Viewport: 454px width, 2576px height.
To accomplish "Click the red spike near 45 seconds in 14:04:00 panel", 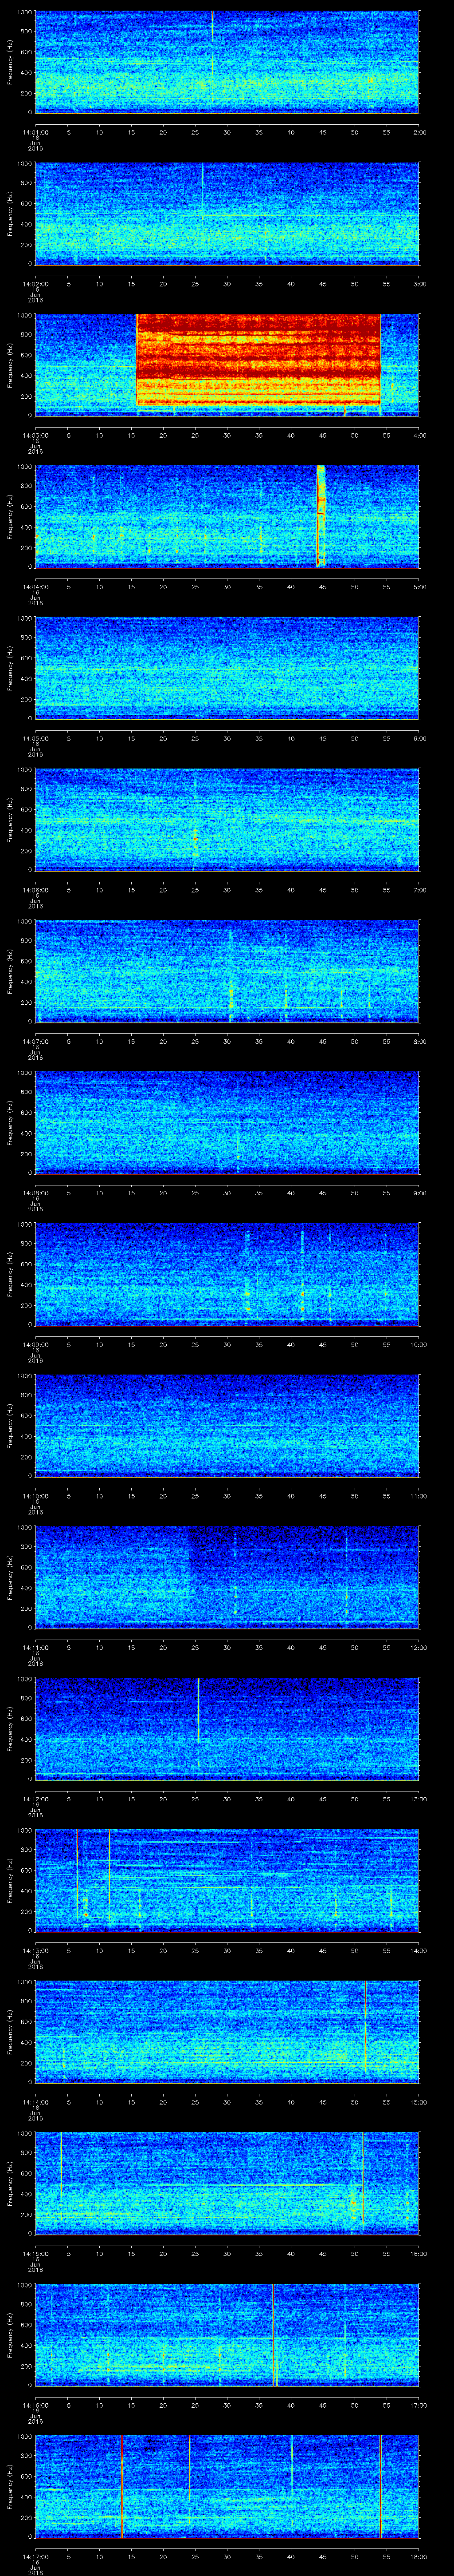I will 319,516.
